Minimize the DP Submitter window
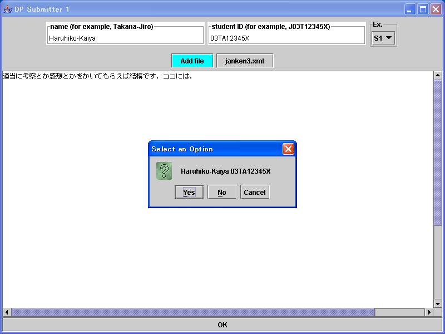 click(x=409, y=9)
